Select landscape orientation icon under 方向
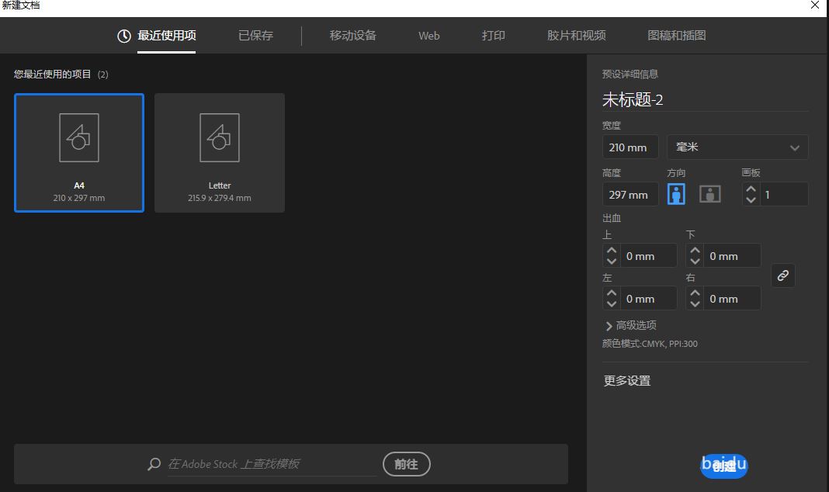Viewport: 829px width, 492px height. [709, 194]
